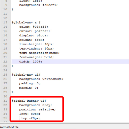The image size is (129, 129).
Task: Click the 'background: #e8eef4;' line
Action: click(x=38, y=5)
